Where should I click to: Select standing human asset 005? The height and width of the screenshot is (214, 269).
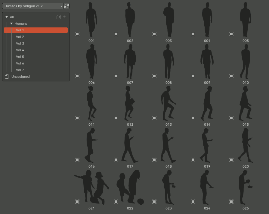(x=246, y=20)
